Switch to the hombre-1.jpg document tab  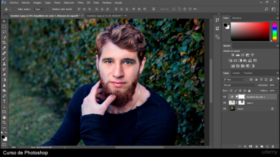[105, 16]
